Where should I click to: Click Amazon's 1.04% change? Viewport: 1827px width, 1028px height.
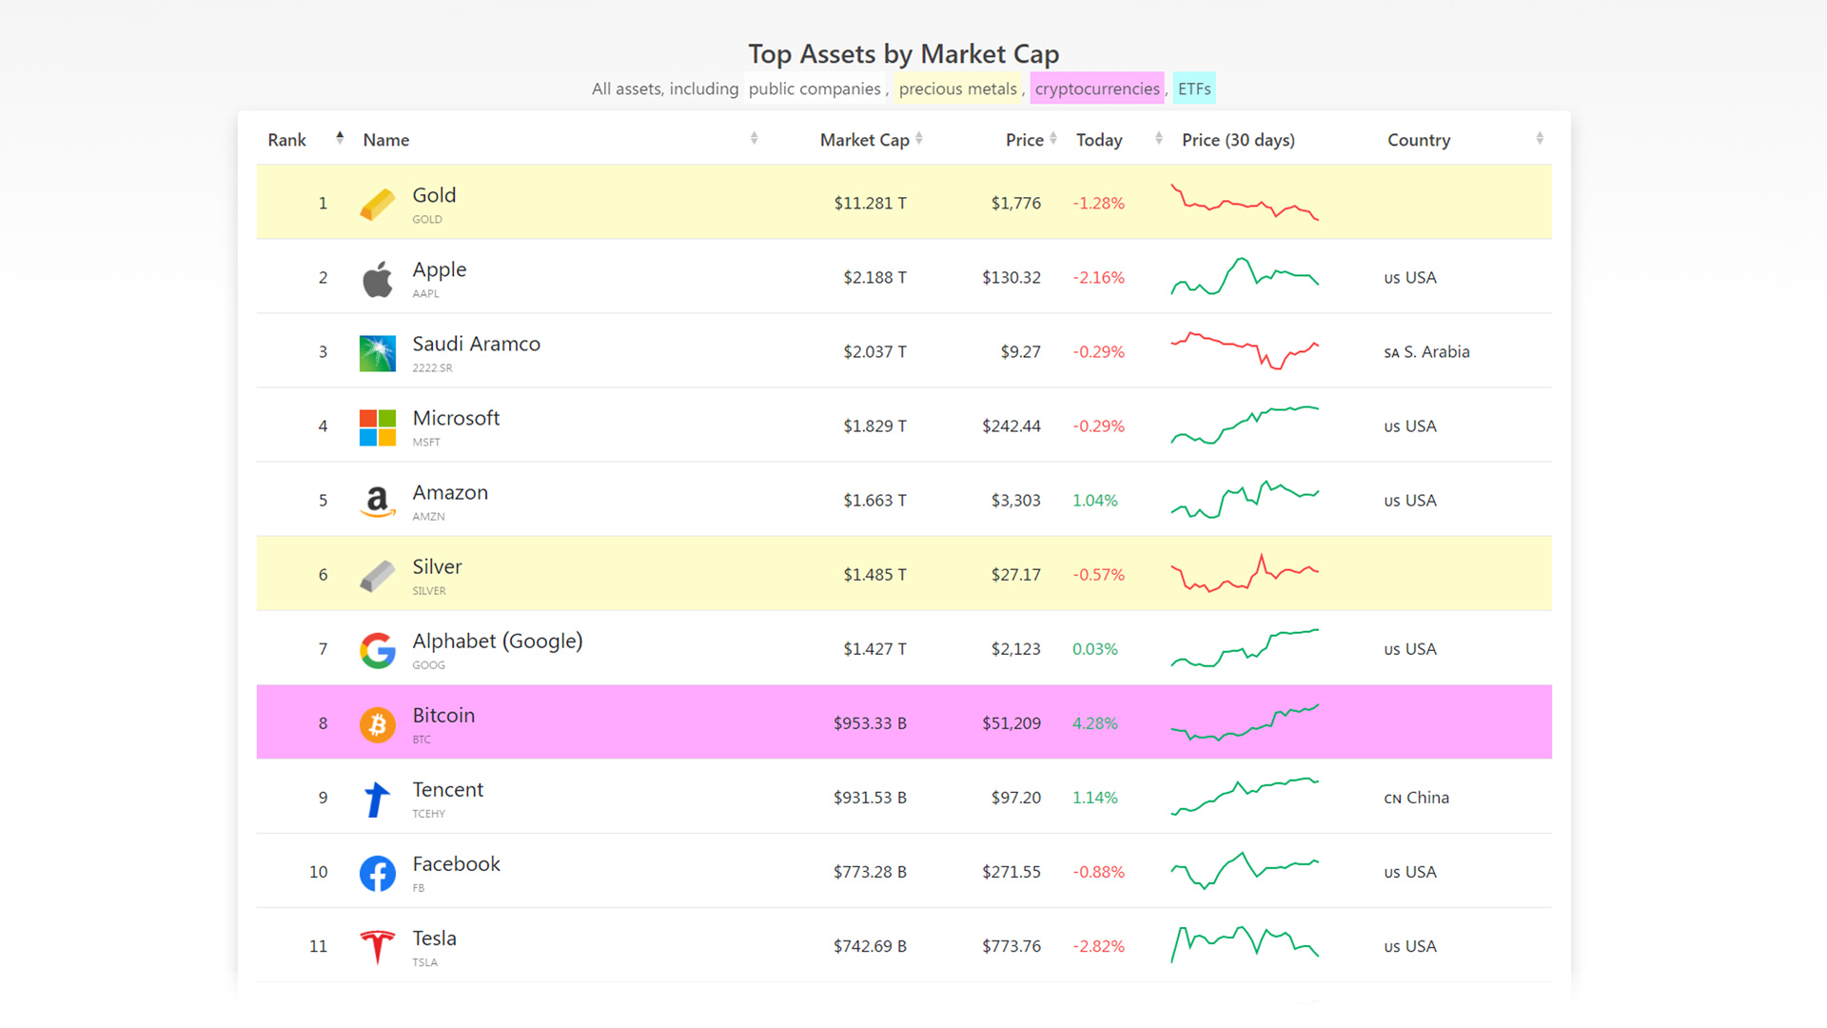pos(1095,501)
